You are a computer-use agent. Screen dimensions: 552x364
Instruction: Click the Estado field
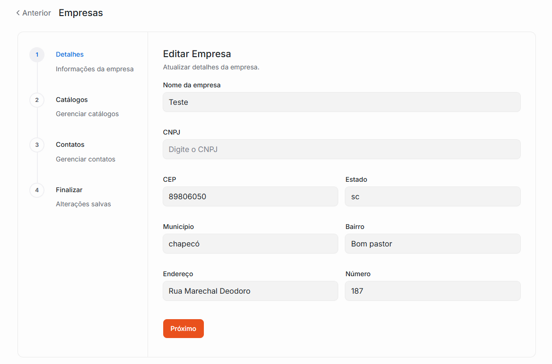click(432, 196)
